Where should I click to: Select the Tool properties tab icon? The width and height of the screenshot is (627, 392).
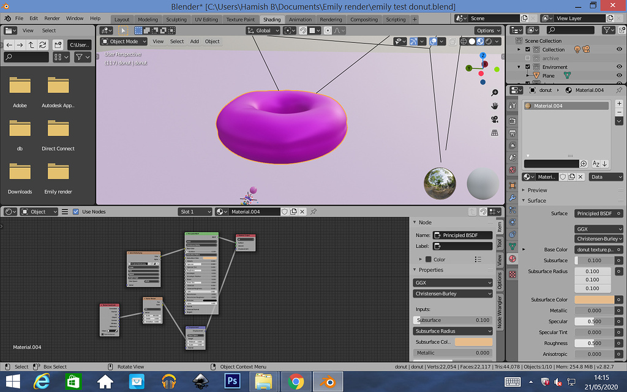(512, 105)
